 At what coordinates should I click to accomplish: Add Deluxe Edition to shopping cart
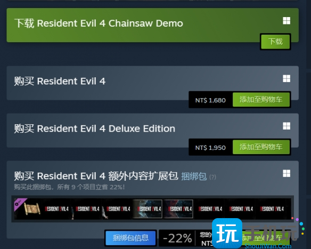click(x=261, y=147)
